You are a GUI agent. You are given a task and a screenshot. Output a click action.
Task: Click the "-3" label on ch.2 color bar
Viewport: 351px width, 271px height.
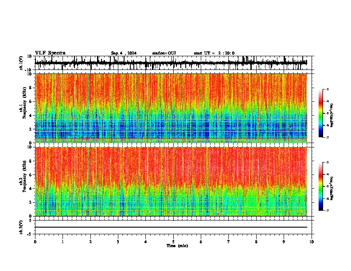pos(327,163)
